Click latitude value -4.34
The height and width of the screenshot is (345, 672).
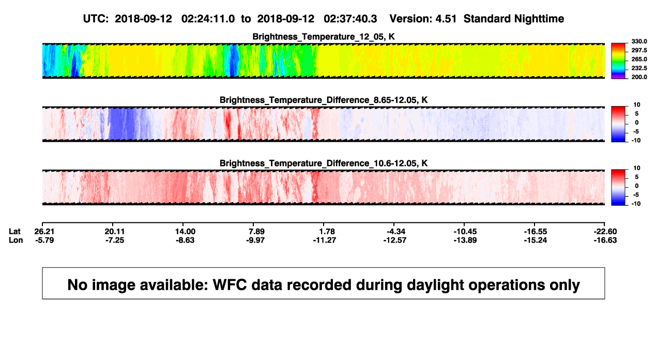[x=394, y=231]
